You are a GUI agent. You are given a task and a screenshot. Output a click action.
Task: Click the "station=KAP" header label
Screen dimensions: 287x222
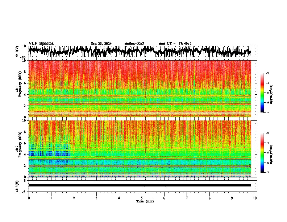click(x=134, y=44)
